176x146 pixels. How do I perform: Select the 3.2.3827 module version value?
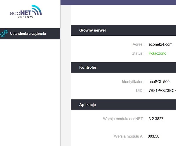pos(156,119)
